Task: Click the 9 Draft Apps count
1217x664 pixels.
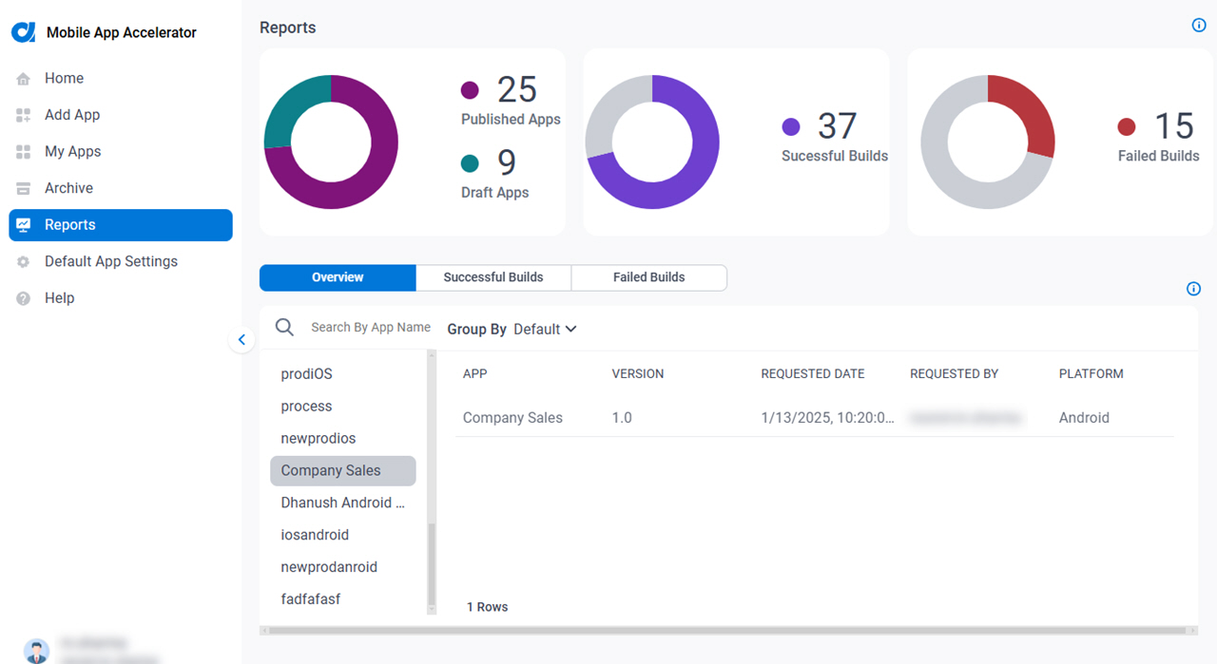Action: (x=507, y=163)
